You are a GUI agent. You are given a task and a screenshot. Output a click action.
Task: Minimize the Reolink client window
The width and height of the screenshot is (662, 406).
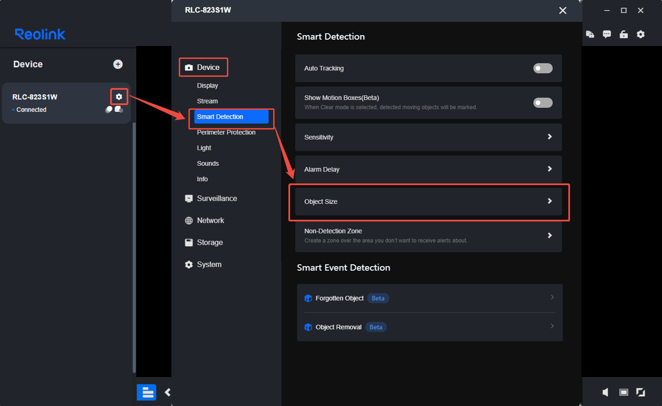pos(607,11)
